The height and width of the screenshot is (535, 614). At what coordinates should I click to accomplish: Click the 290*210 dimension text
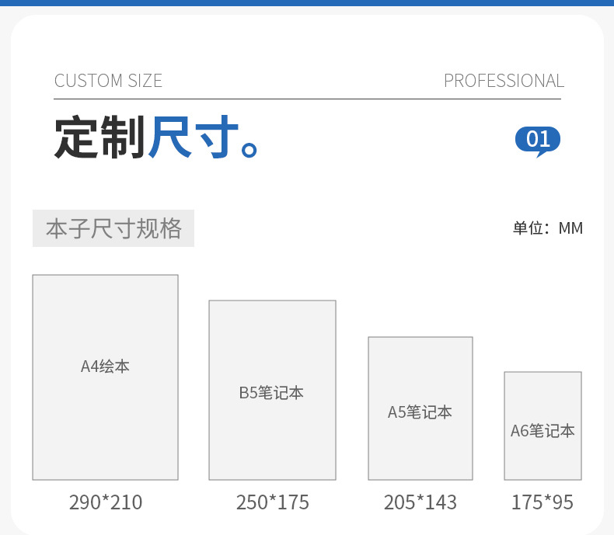pos(106,502)
